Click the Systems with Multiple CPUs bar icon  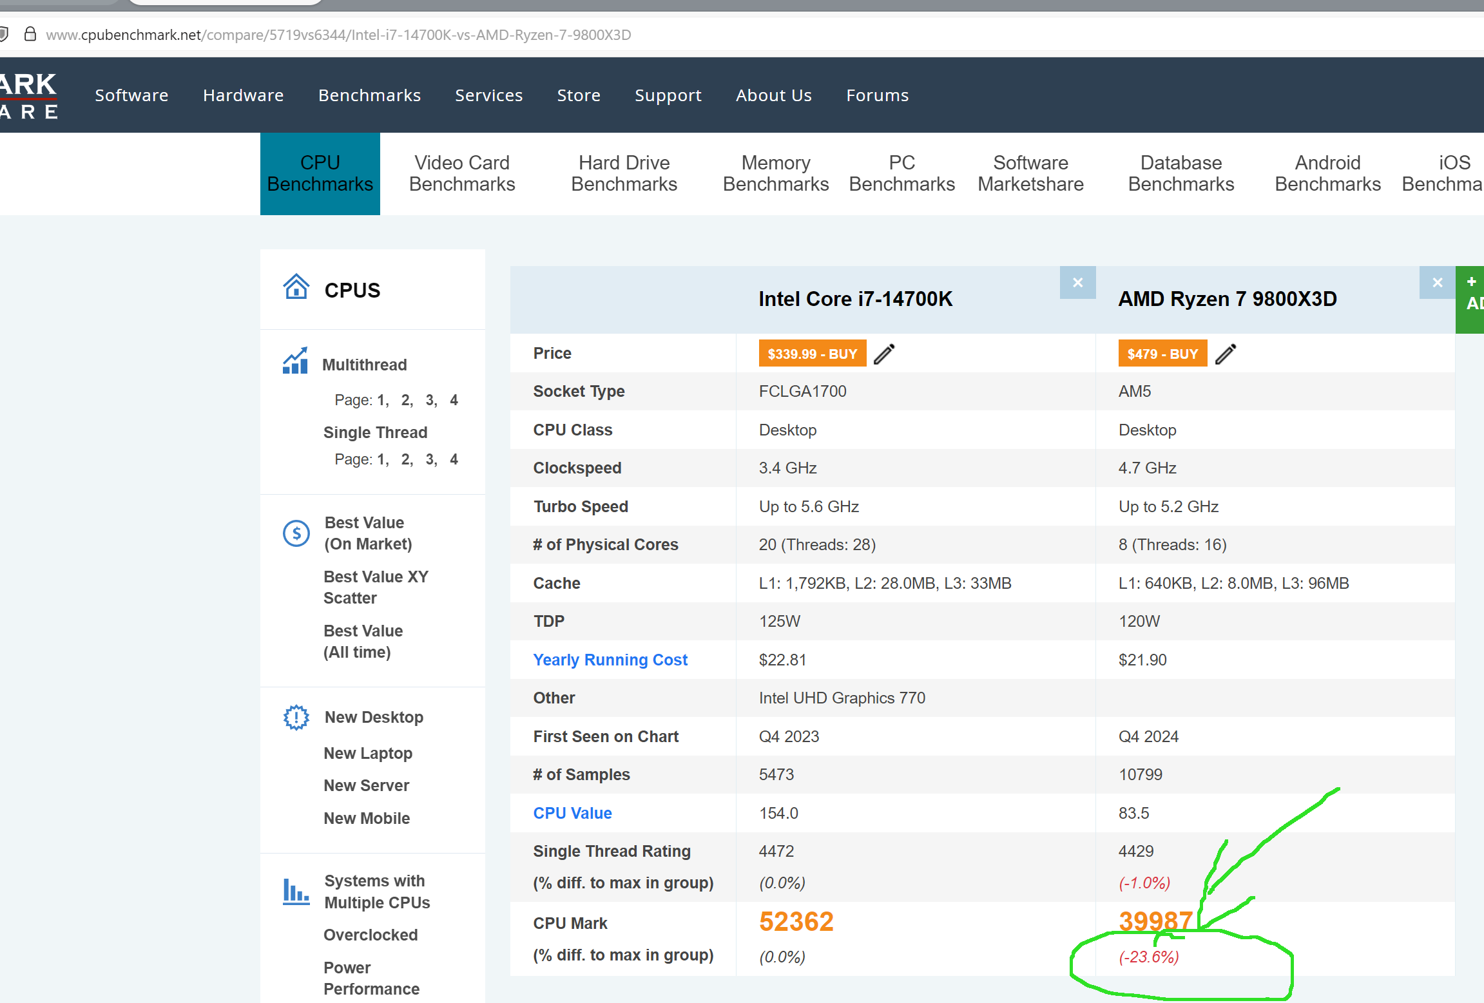[296, 892]
